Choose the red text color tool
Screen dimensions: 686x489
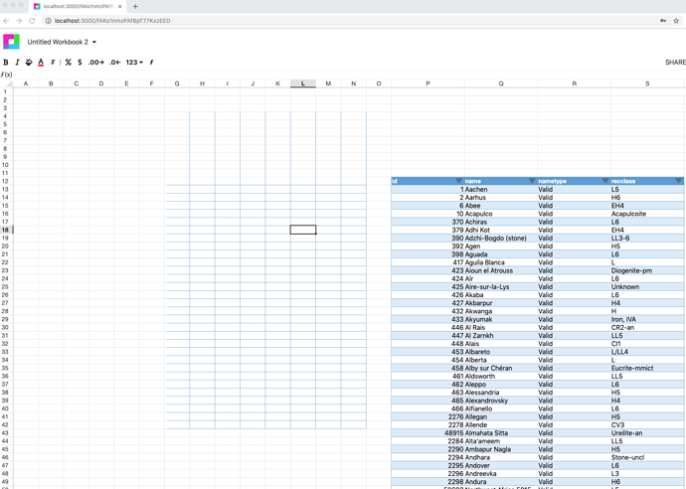tap(41, 63)
